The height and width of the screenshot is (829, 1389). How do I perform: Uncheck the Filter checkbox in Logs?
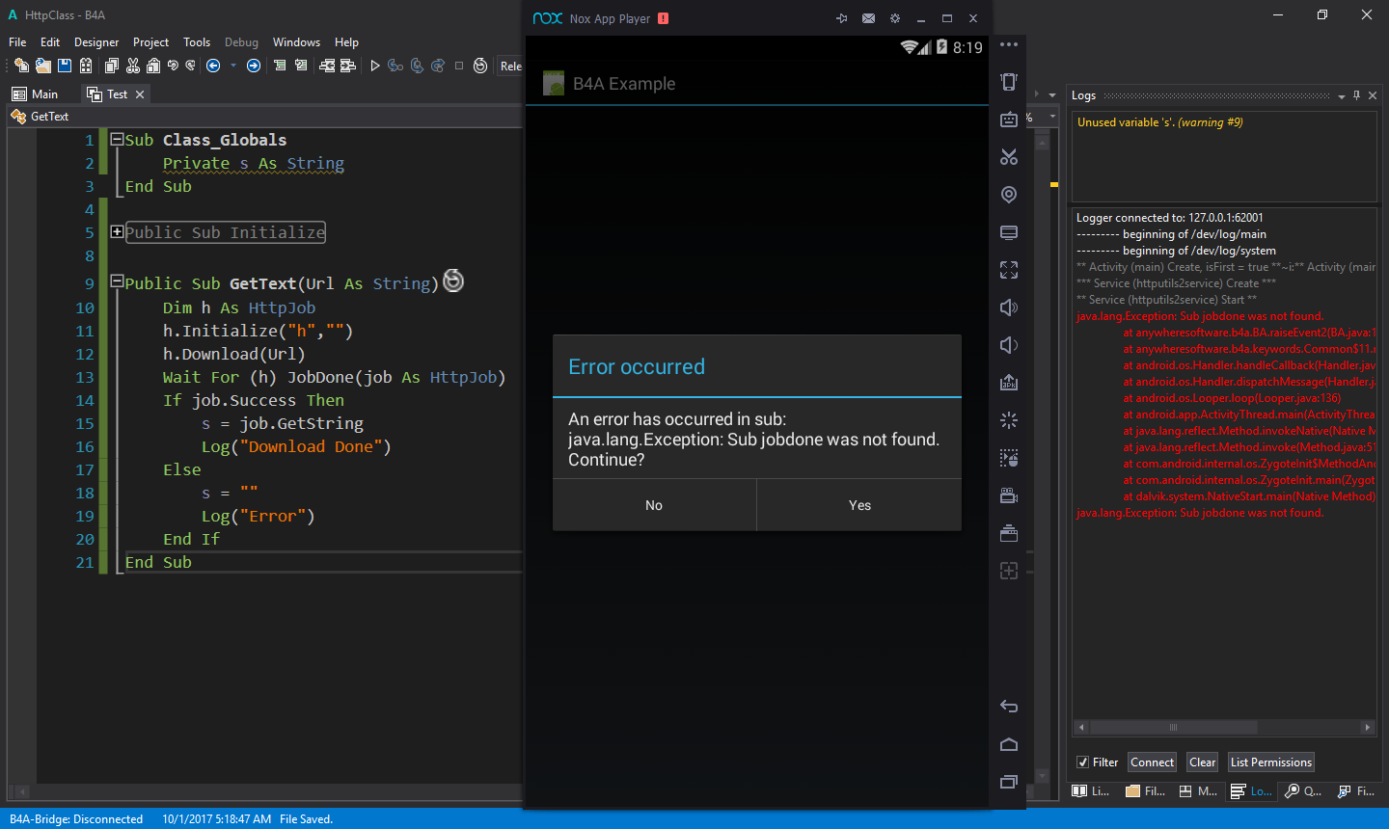click(1082, 762)
